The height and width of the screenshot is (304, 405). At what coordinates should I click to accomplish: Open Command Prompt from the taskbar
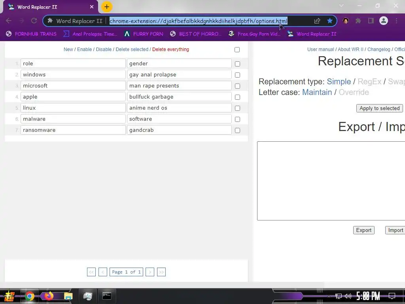107,296
